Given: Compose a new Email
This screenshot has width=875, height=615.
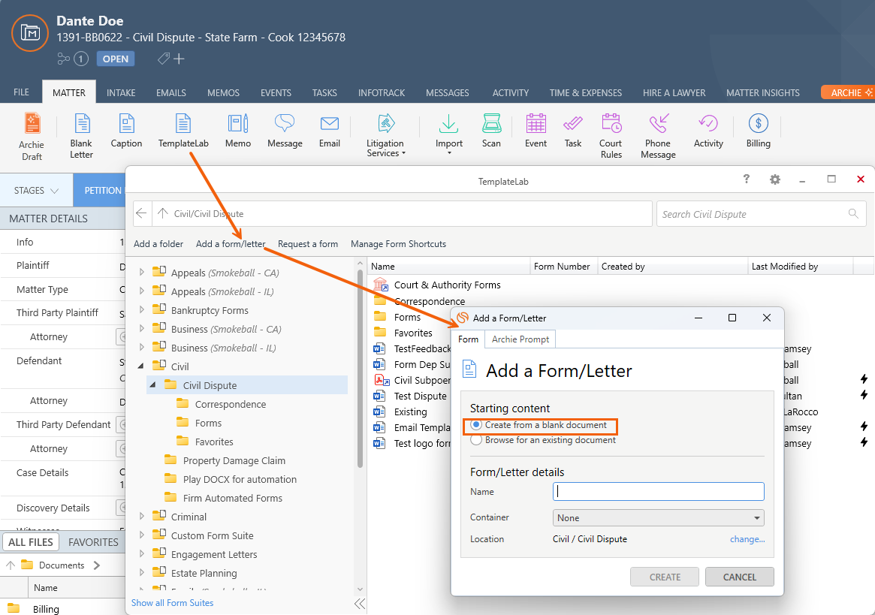Looking at the screenshot, I should click(329, 131).
